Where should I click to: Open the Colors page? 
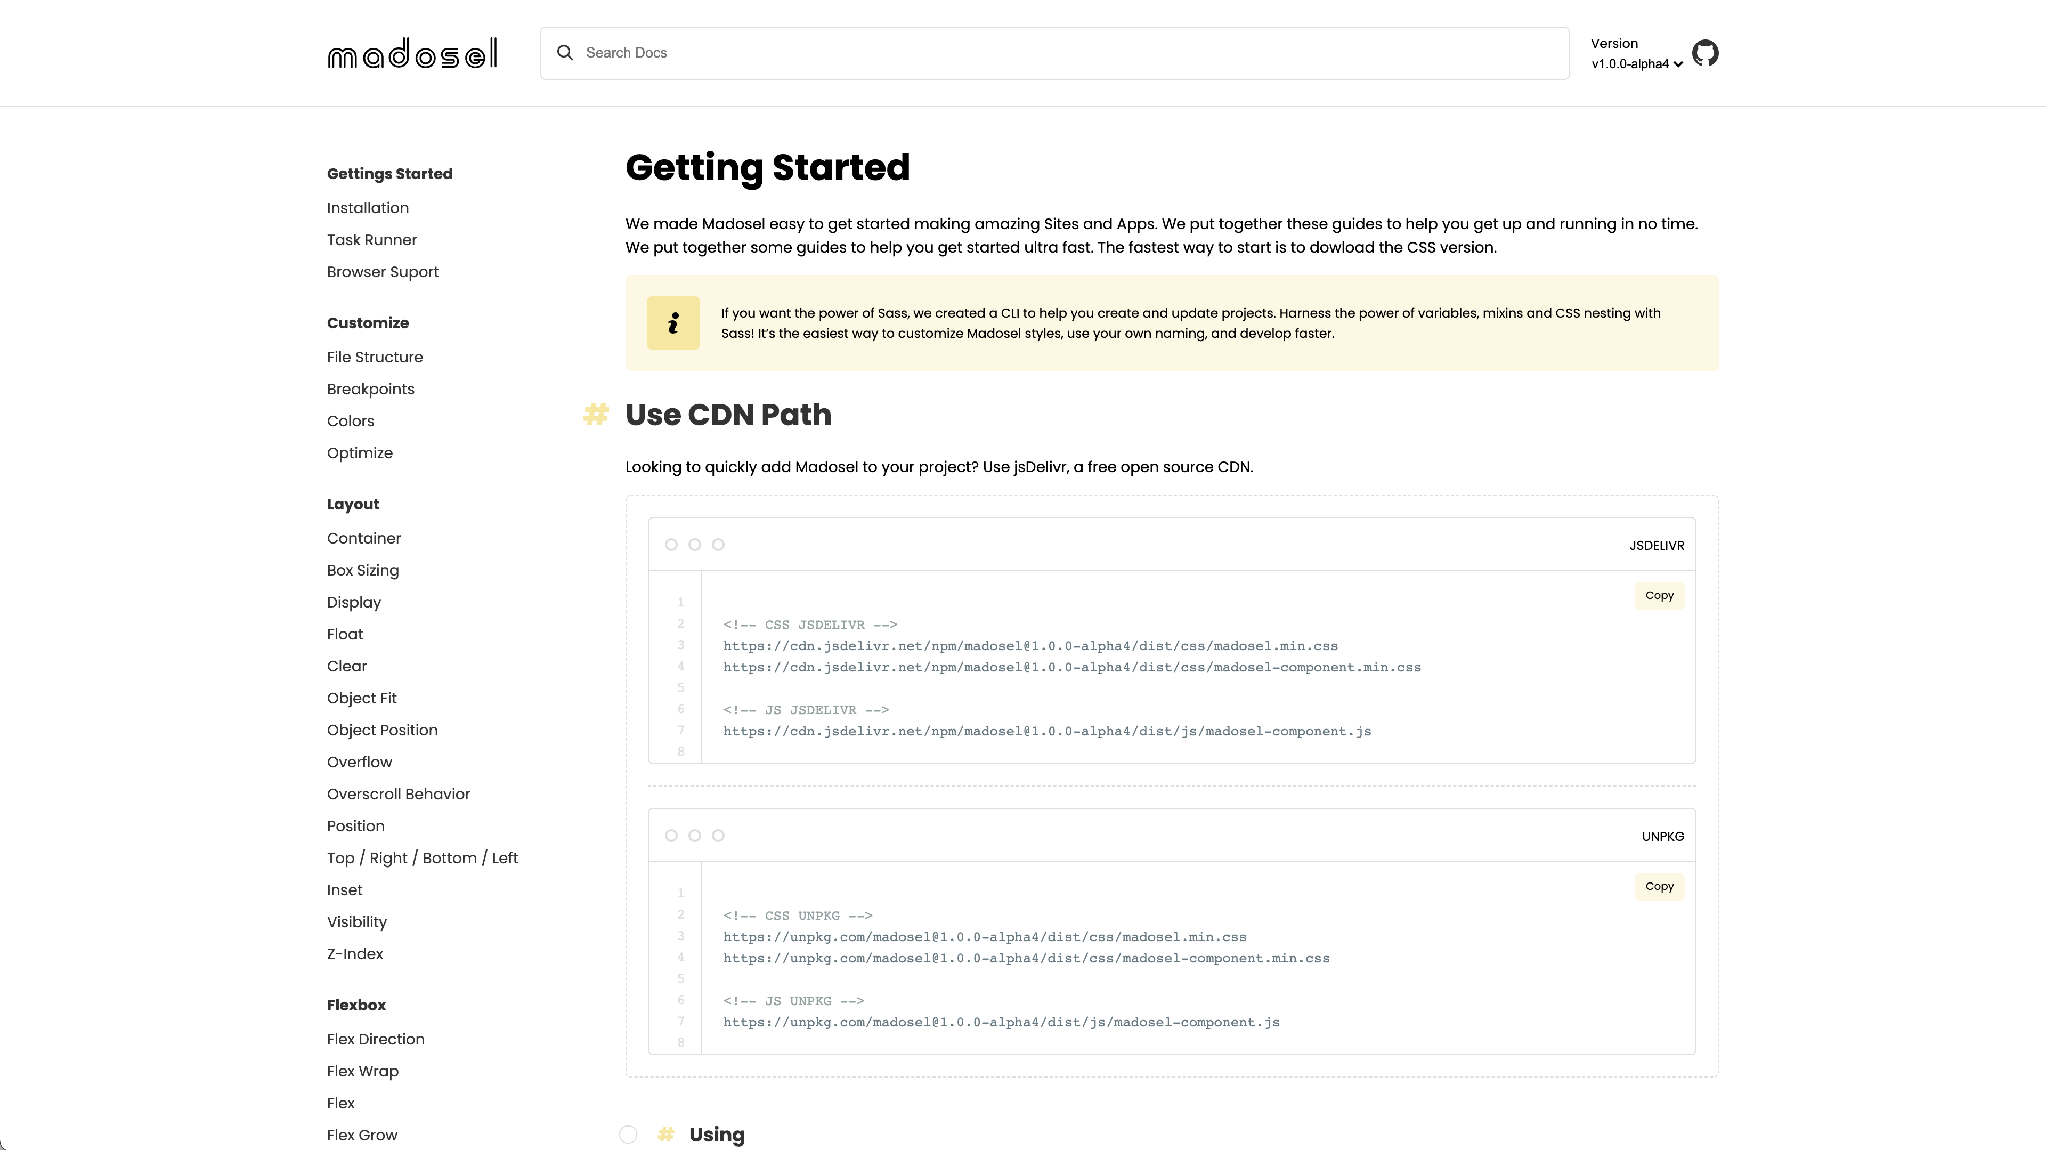pos(350,421)
